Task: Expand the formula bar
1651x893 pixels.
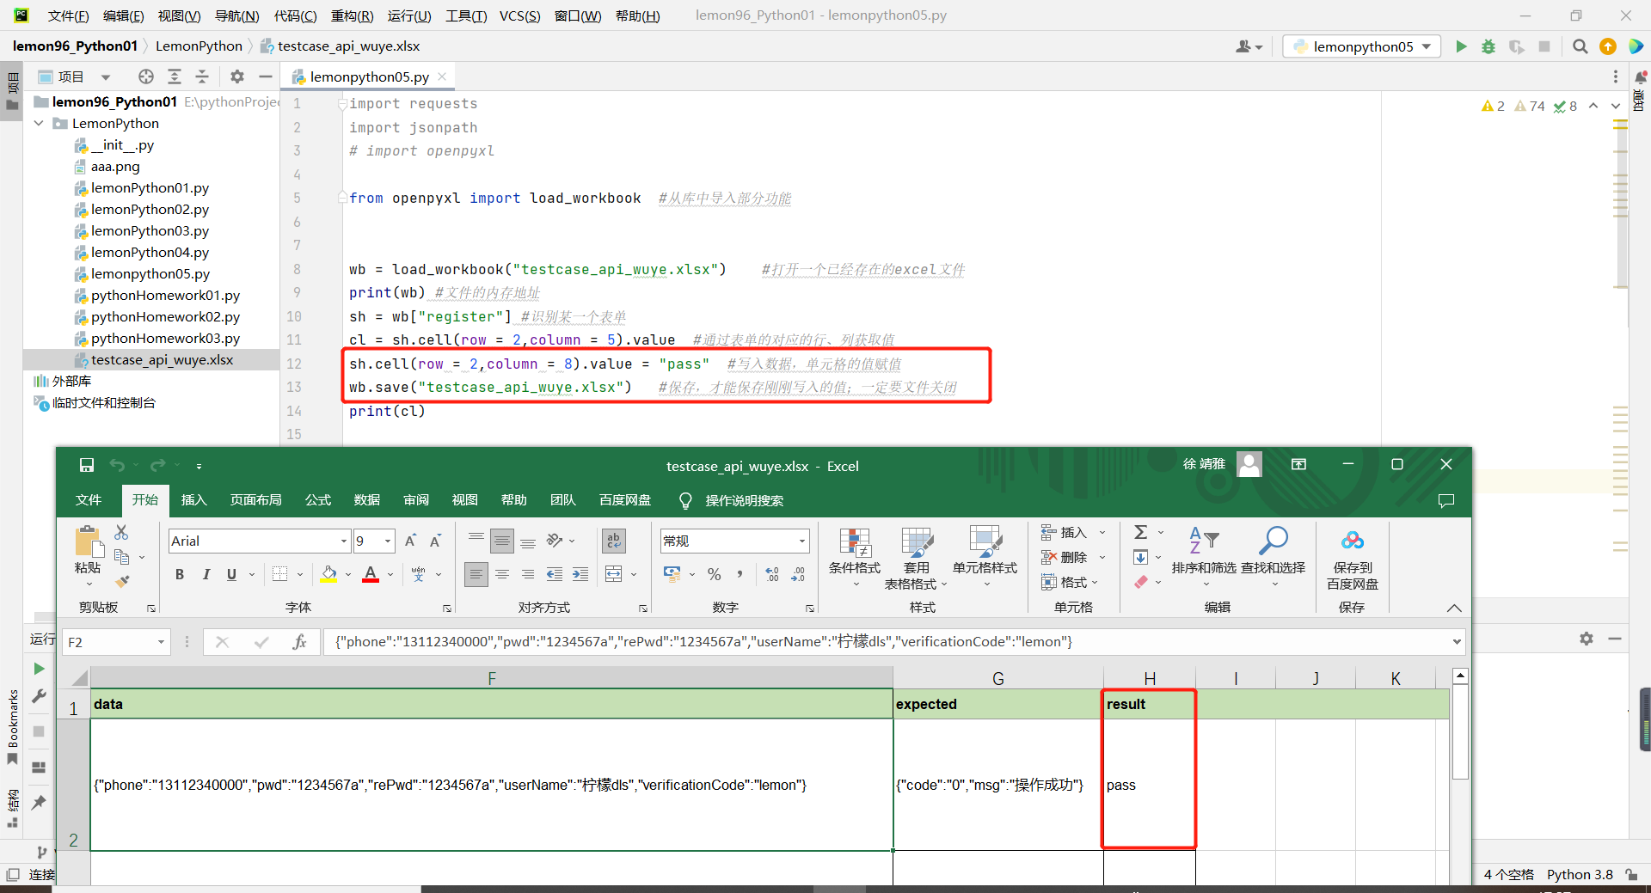Action: tap(1457, 642)
